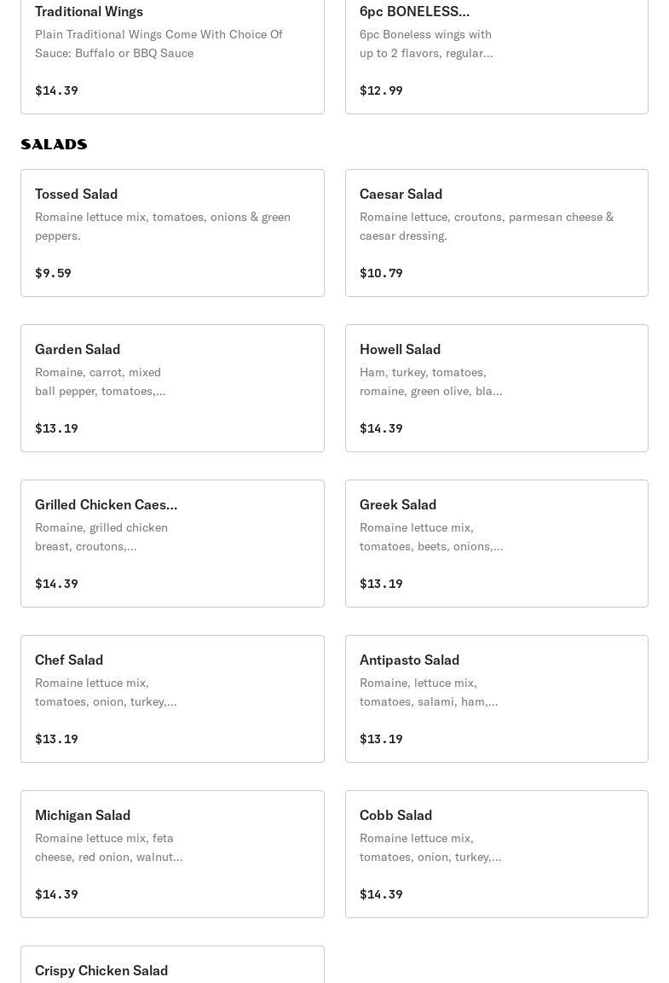669x983 pixels.
Task: Click the $9.59 Tossed Salad price
Action: [x=53, y=273]
